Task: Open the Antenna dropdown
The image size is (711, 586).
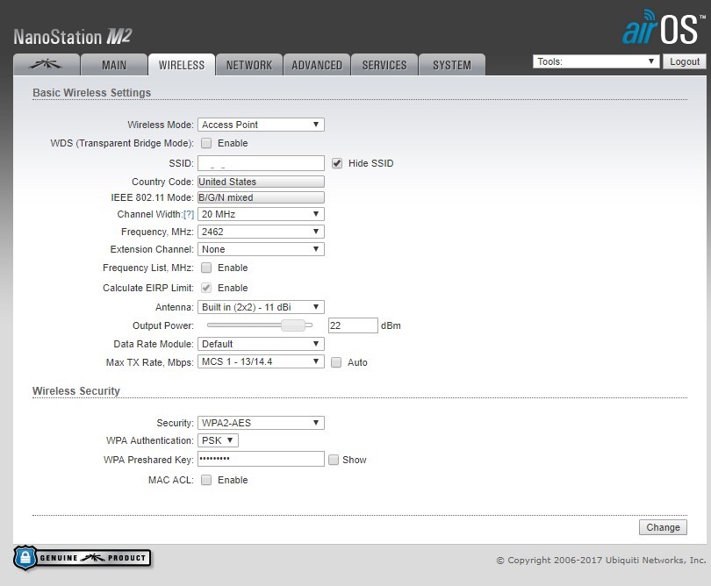Action: 261,307
